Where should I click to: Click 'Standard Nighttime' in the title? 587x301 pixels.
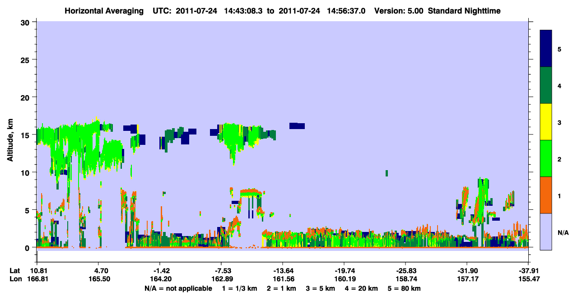464,10
